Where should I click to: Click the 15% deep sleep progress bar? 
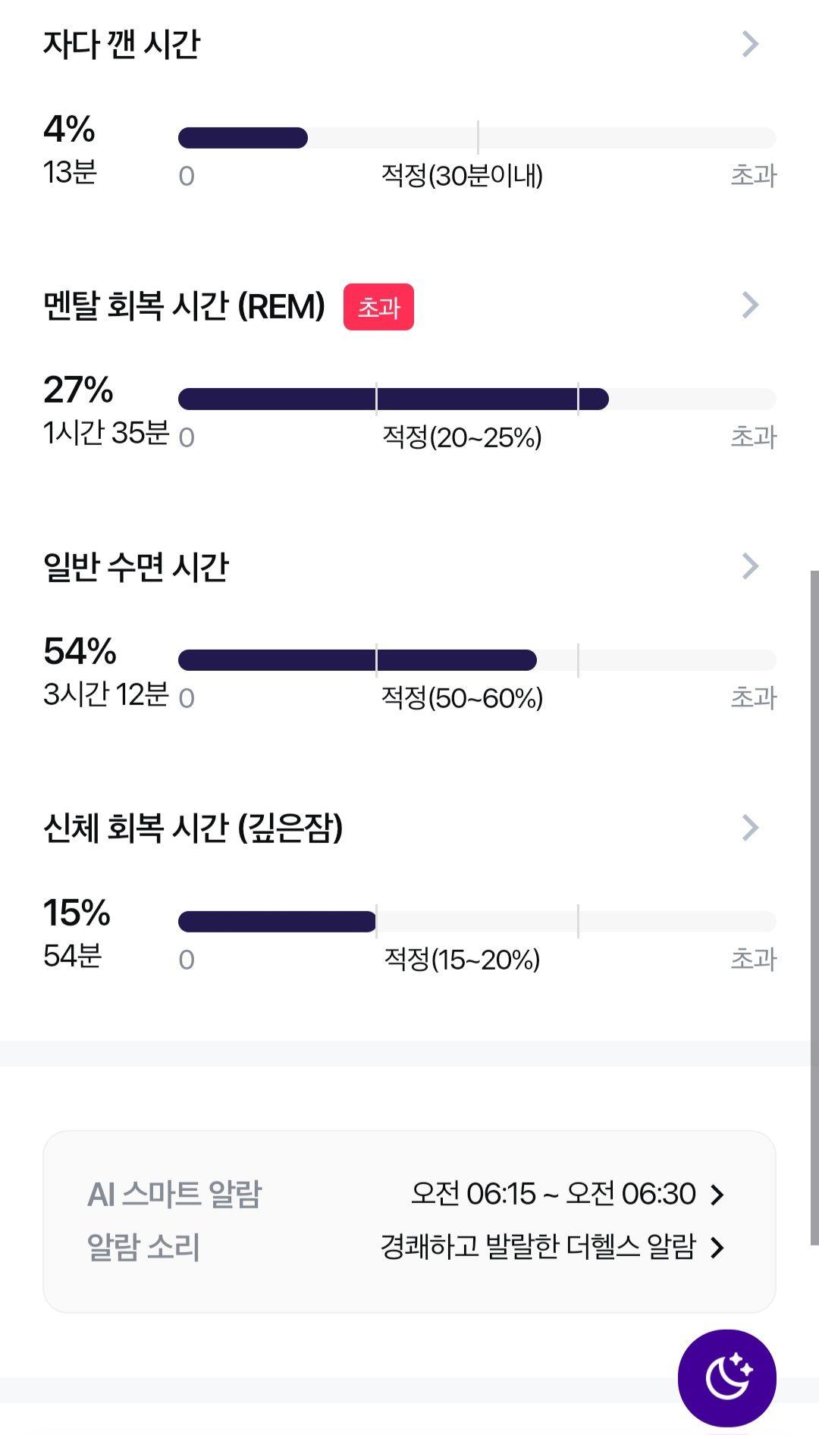tap(477, 922)
